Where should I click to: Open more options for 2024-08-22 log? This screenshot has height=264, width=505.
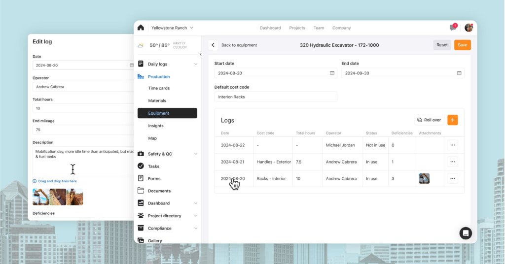(452, 145)
